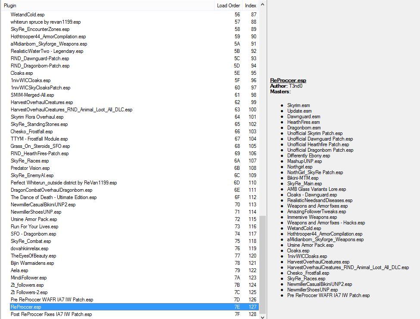Click the scrollbar up arrow

pos(262,5)
